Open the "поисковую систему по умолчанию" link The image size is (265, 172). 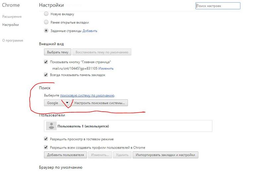click(87, 95)
